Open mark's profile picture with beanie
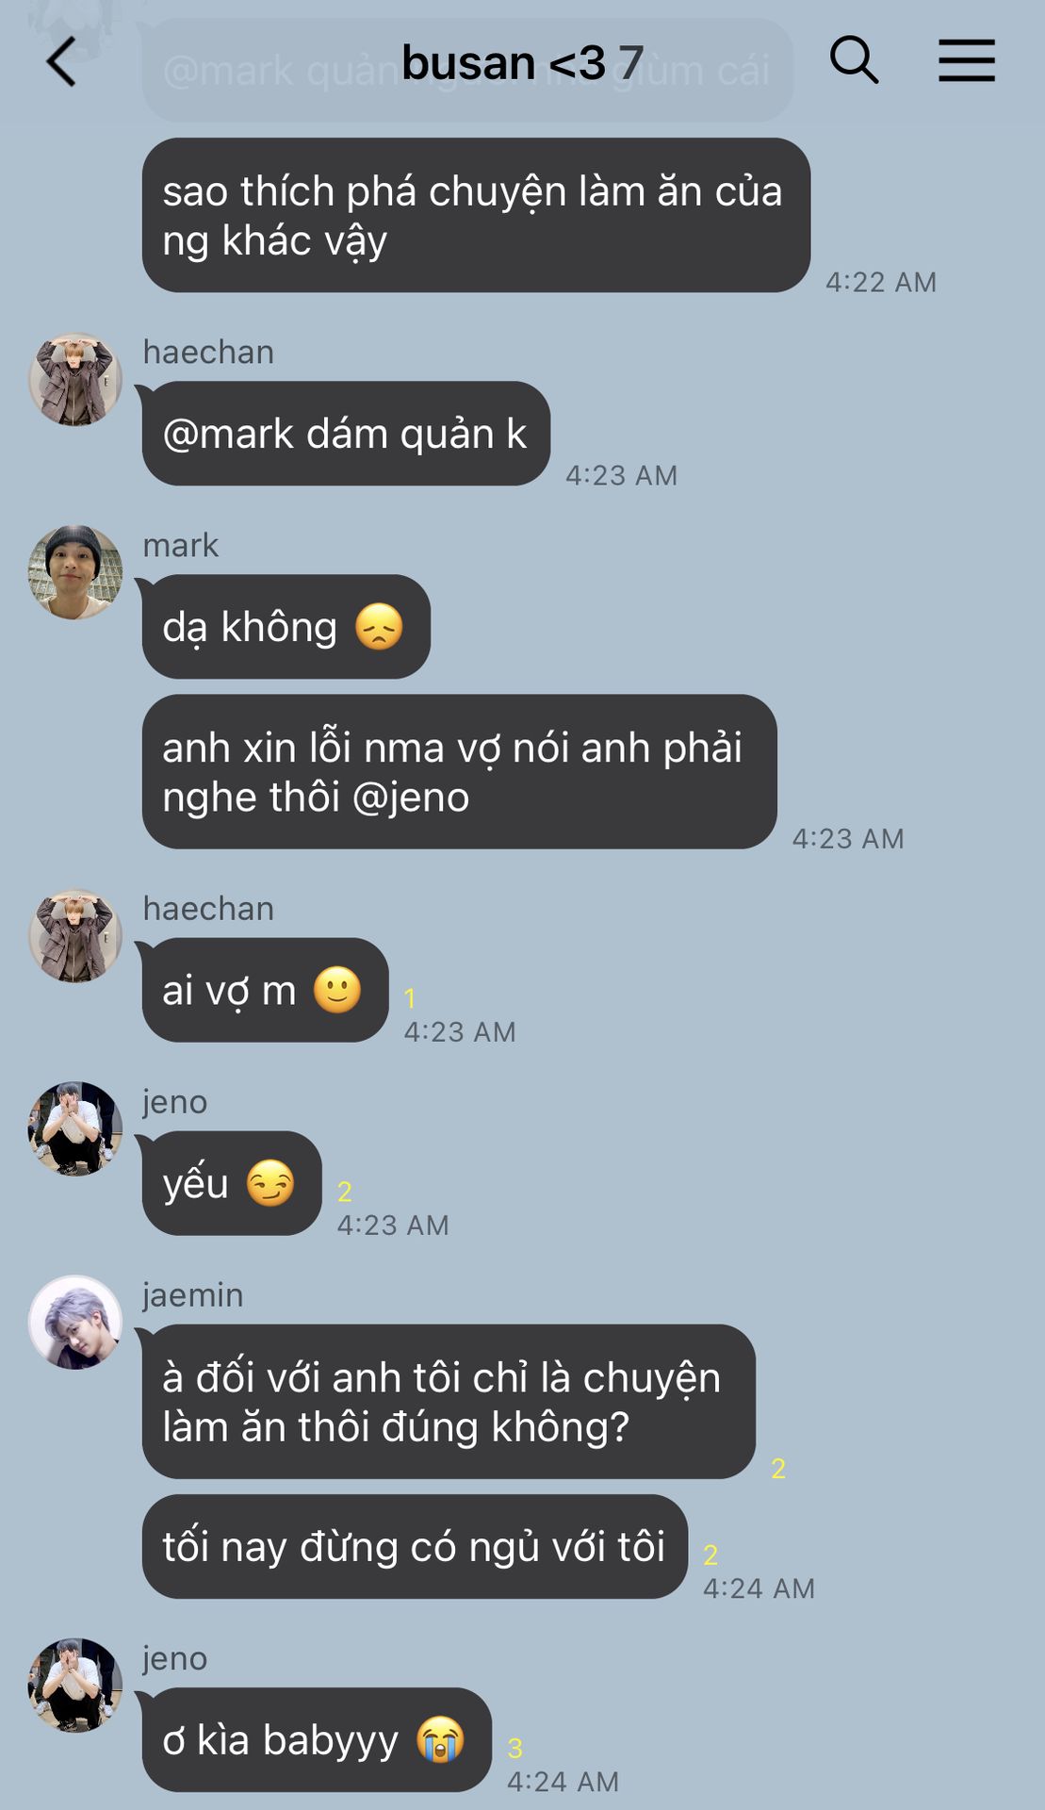Screen dimensions: 1045x1810 (75, 572)
